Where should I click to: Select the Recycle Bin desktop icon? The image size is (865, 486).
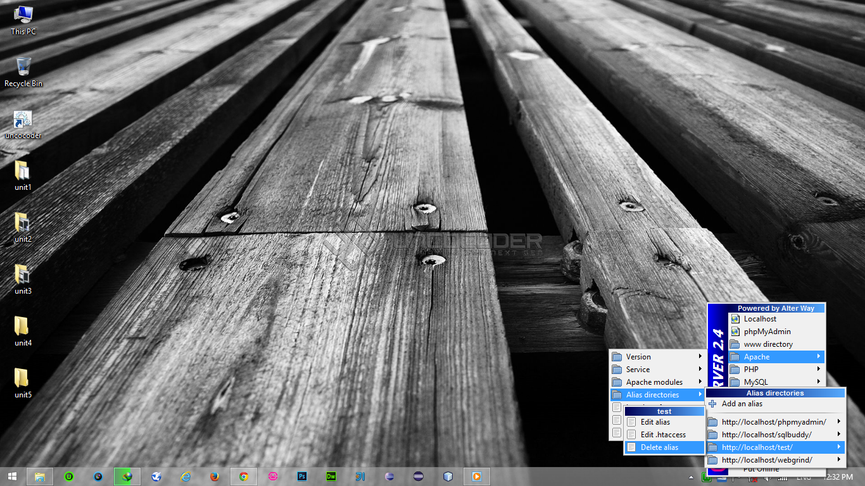click(x=23, y=72)
